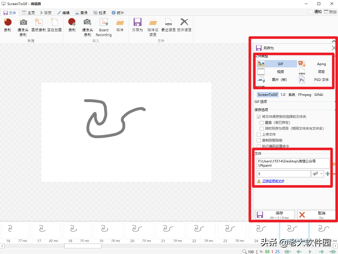338x254 pixels.
Task: Switch to the 编辑 ribbon tab
Action: pos(63,13)
